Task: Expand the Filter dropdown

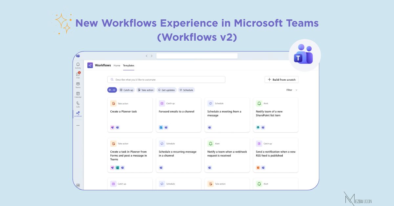Action: point(292,90)
